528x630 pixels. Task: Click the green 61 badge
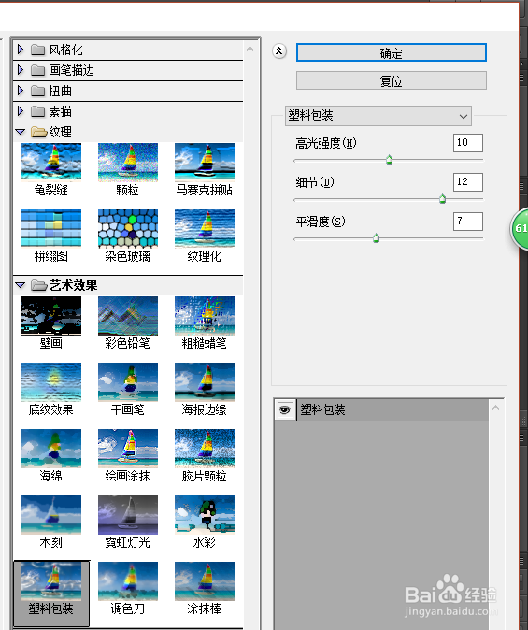tap(520, 228)
